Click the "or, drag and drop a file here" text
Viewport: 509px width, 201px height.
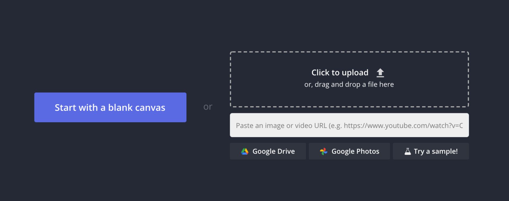tap(349, 85)
